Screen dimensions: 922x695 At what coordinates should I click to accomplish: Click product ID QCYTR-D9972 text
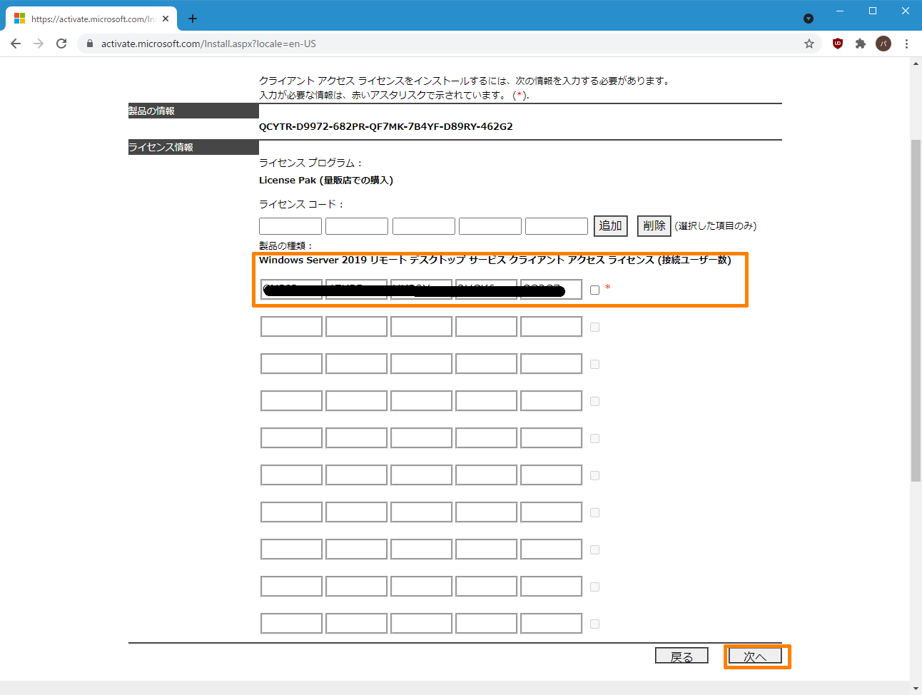386,126
